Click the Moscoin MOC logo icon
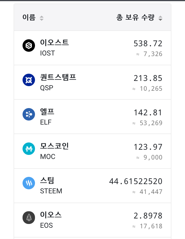This screenshot has width=185, height=239. (29, 149)
